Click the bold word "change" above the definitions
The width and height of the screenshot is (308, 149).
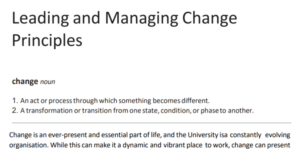pos(25,81)
